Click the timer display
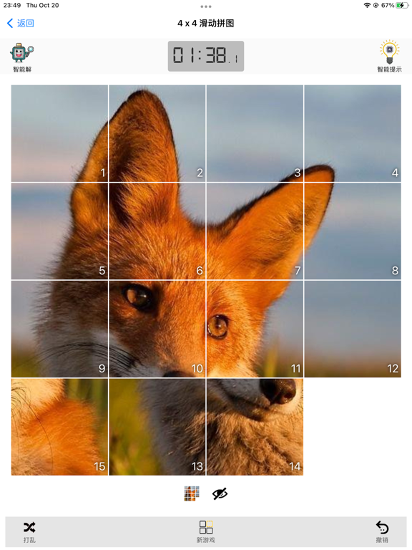 [206, 56]
